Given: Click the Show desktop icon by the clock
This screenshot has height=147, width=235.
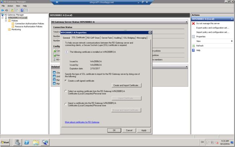Looking at the screenshot, I should point(232,142).
